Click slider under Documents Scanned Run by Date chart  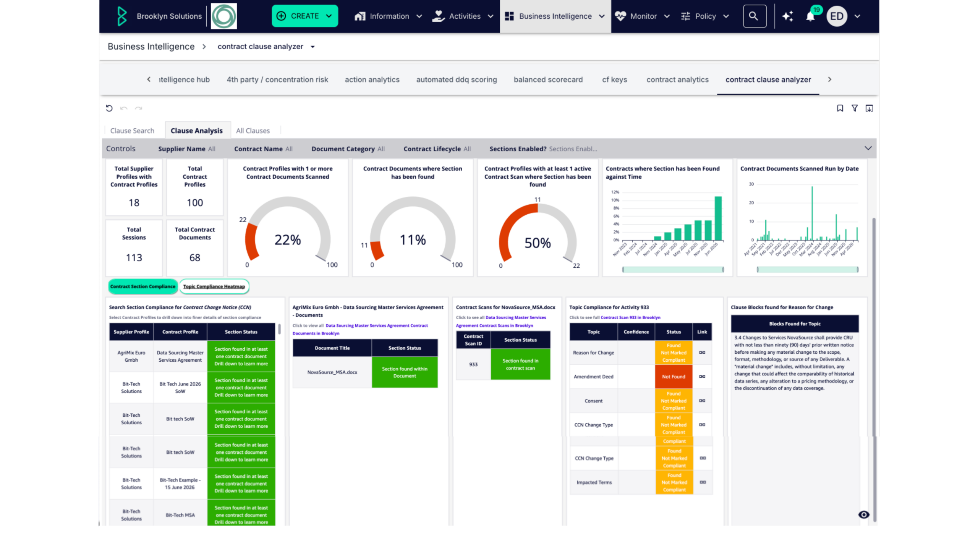point(807,270)
